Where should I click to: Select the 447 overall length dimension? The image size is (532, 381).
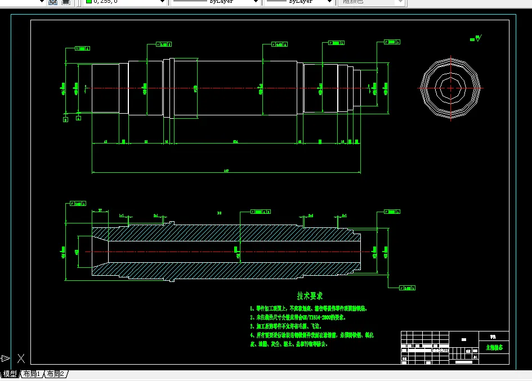(226, 171)
